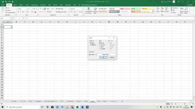Expand the cell styles gallery
195x109 pixels.
pos(153,12)
